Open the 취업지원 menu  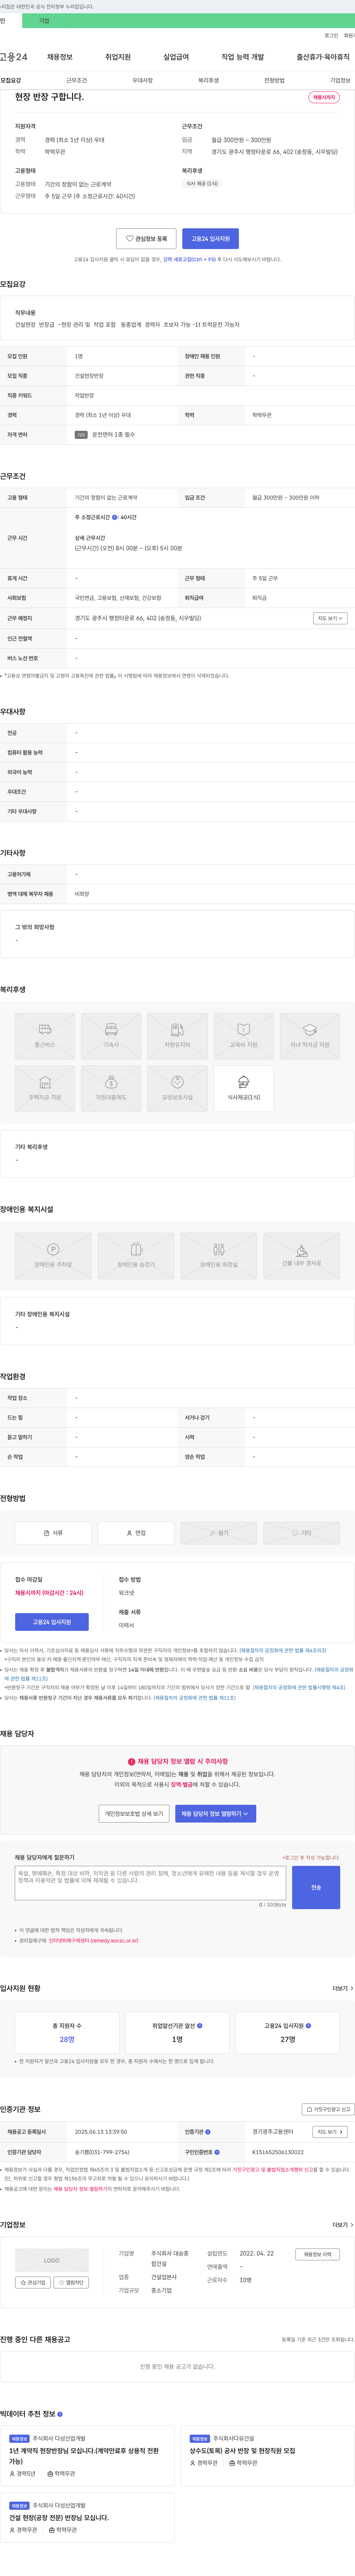[x=118, y=57]
